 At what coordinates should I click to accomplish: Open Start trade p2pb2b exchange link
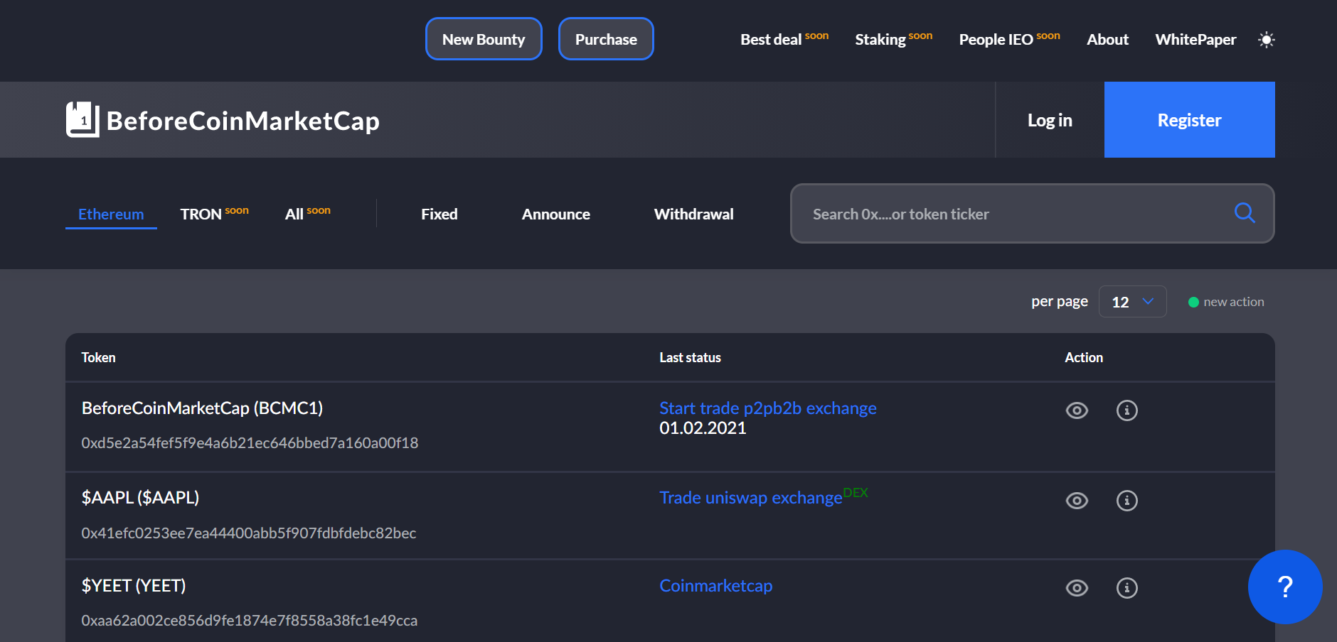coord(768,408)
